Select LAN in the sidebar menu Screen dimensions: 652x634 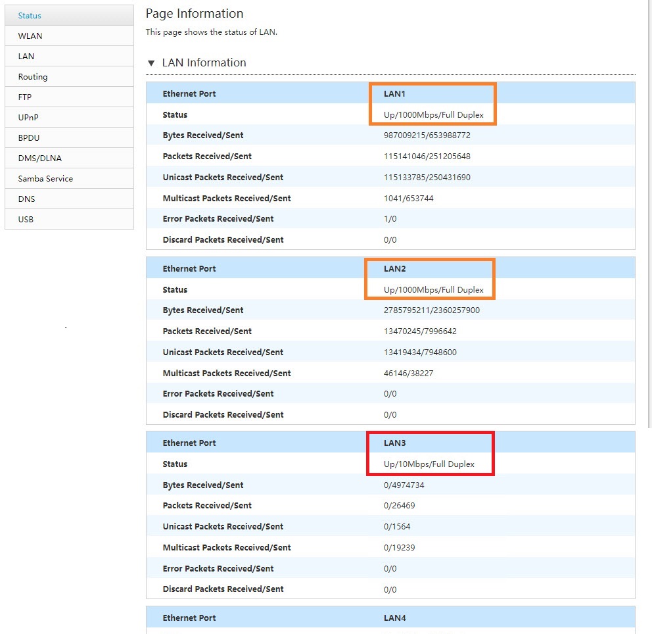pos(70,56)
